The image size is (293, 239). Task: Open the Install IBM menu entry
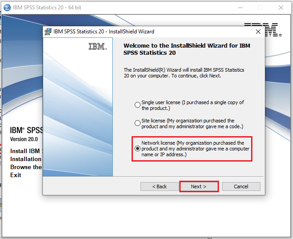25,151
